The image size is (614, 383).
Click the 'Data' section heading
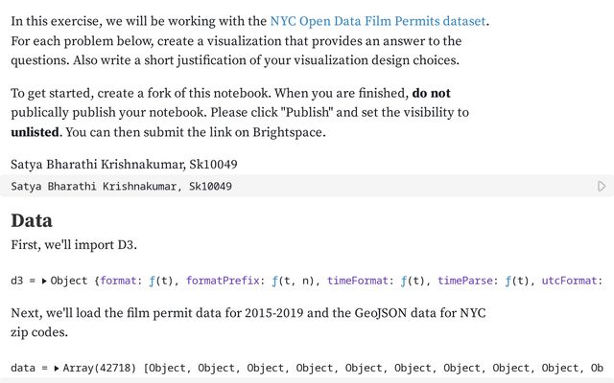[32, 220]
